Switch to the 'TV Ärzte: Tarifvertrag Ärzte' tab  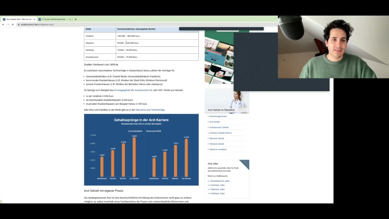click(x=54, y=19)
